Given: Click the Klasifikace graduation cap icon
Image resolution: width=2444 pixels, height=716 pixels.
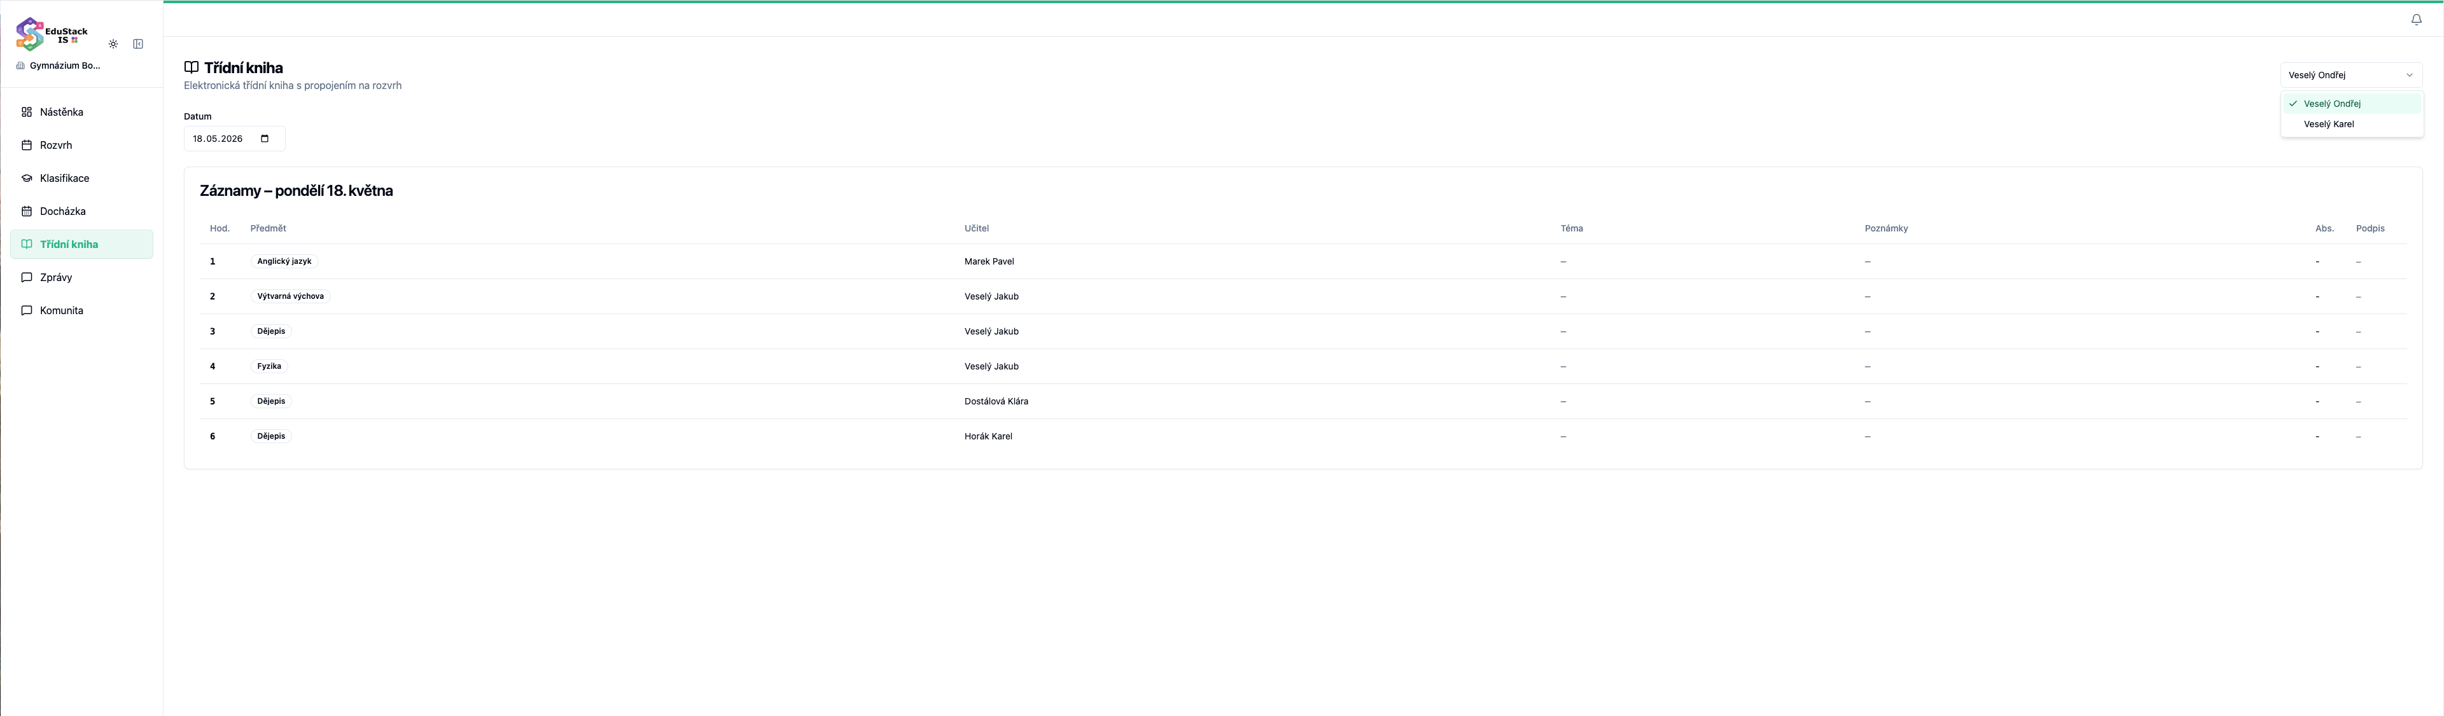Looking at the screenshot, I should [x=27, y=178].
